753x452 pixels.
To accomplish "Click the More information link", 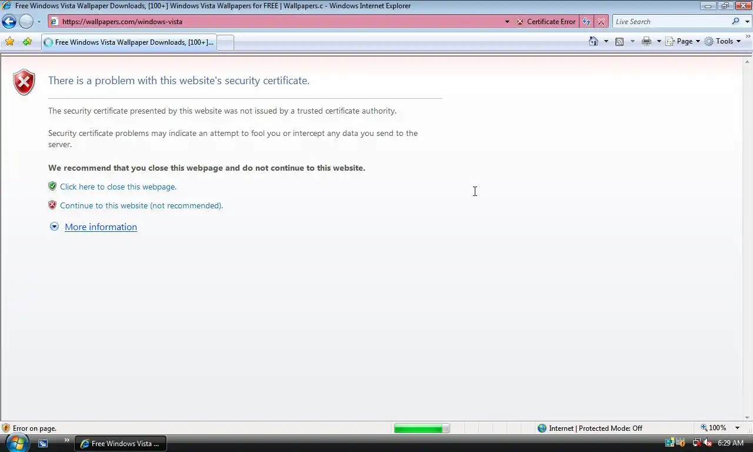I will tap(101, 227).
